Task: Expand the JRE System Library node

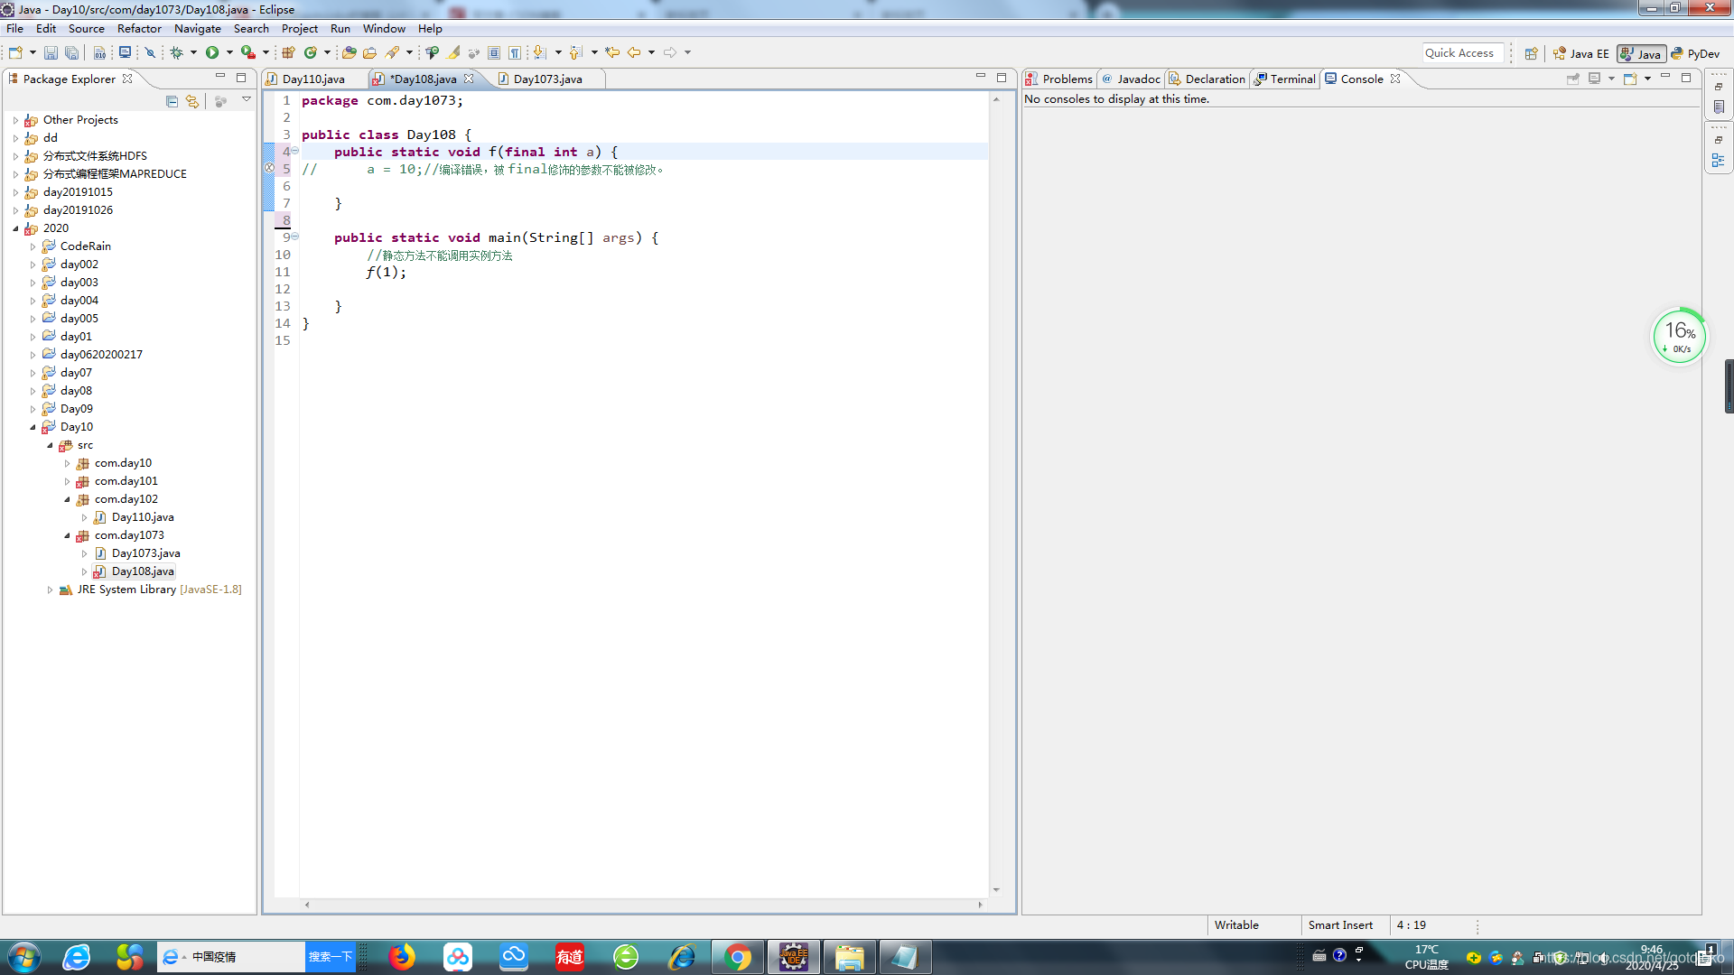Action: point(50,590)
